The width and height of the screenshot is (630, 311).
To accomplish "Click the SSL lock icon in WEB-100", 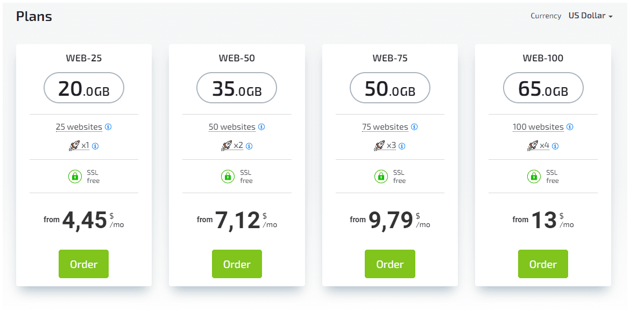I will point(534,176).
